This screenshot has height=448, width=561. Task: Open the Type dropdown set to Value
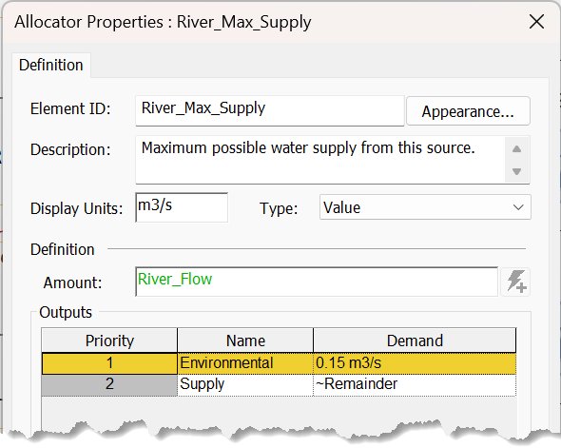coord(425,207)
